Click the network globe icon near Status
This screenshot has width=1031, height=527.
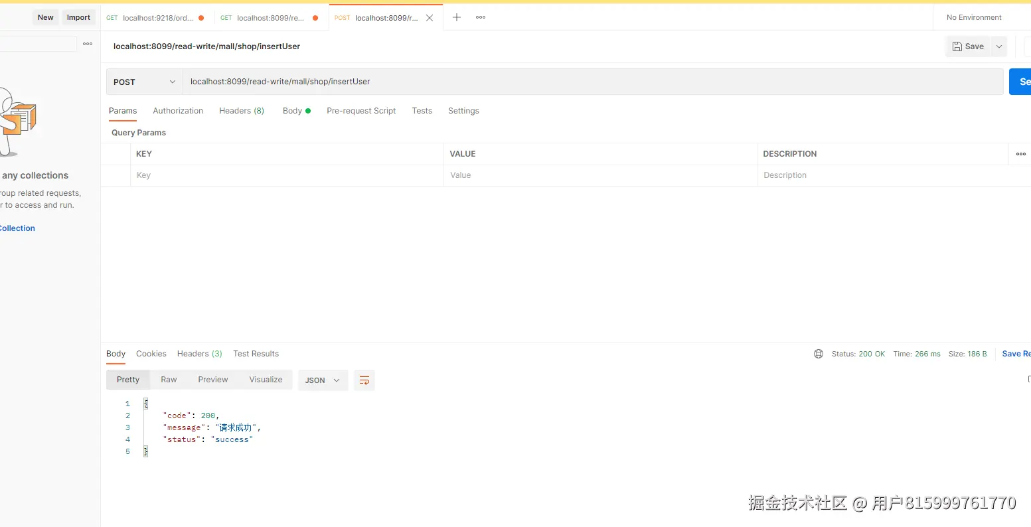click(x=819, y=354)
